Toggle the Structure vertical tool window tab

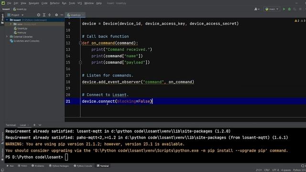[2, 138]
